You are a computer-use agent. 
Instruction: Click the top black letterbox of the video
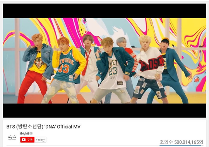[104, 11]
